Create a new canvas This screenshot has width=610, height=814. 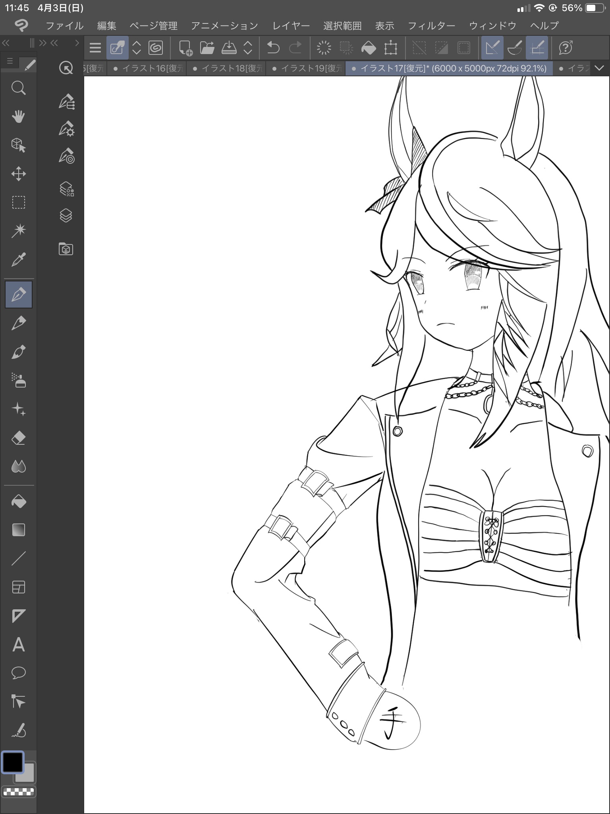pos(185,48)
